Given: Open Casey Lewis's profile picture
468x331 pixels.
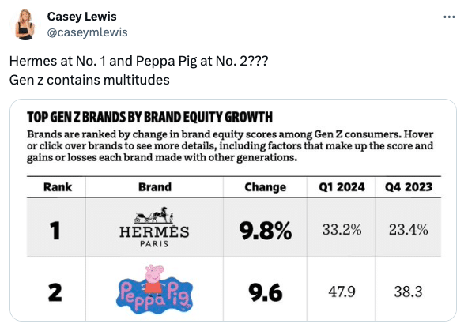Looking at the screenshot, I should tap(25, 24).
